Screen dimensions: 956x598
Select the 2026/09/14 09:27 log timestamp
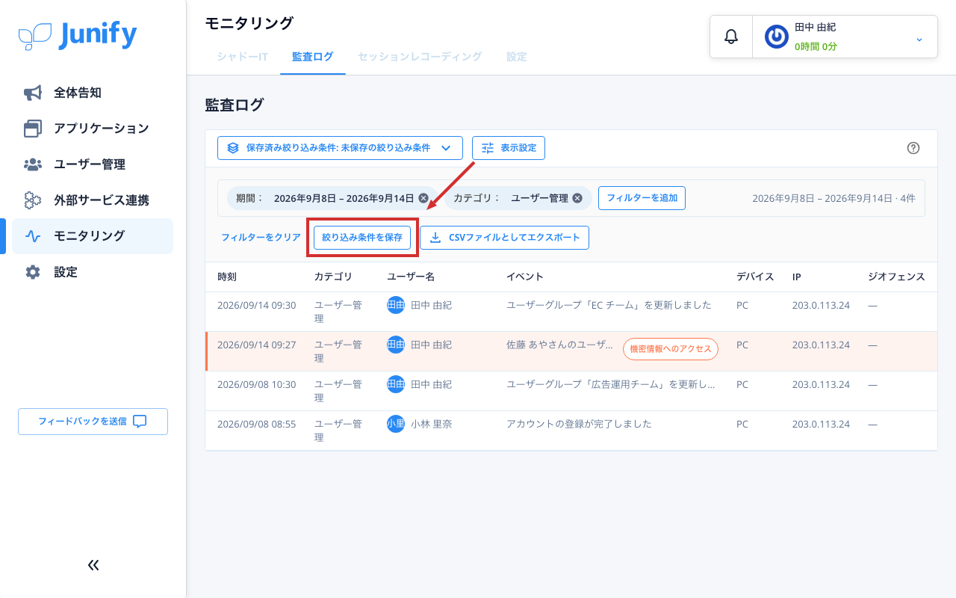click(x=256, y=345)
